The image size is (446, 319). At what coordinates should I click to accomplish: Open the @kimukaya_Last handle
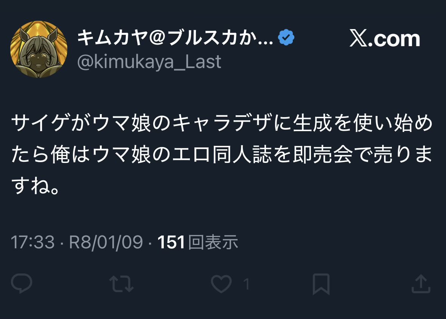[149, 62]
